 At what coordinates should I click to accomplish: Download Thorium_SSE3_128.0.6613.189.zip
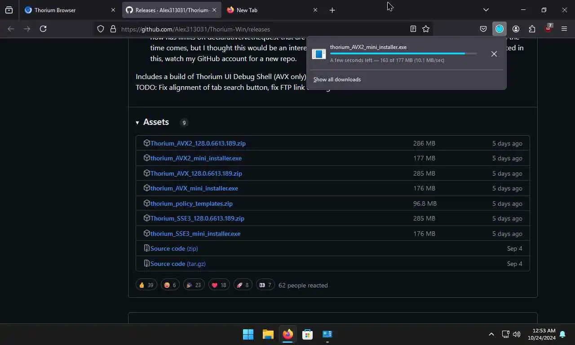pos(197,218)
